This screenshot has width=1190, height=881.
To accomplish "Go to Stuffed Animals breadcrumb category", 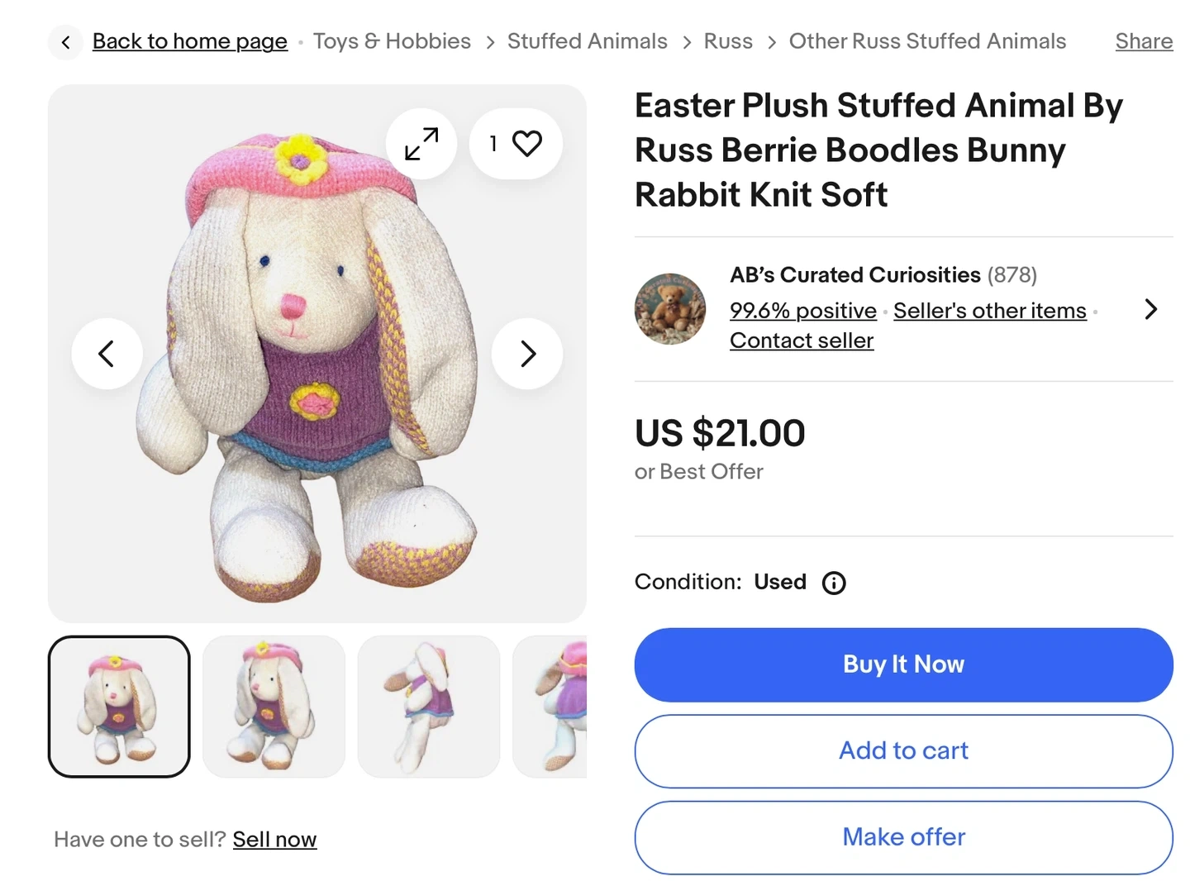I will (x=587, y=41).
